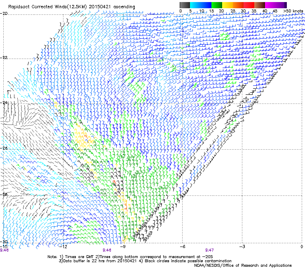The width and height of the screenshot is (305, 268).
Task: Click the magenta 40-45 knots legend swatch
Action: pos(270,5)
